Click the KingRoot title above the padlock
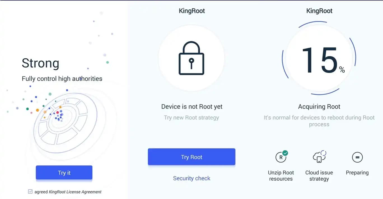The image size is (383, 199). 192,11
